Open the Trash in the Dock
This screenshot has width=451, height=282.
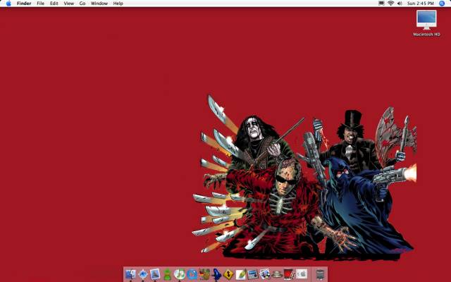[320, 274]
